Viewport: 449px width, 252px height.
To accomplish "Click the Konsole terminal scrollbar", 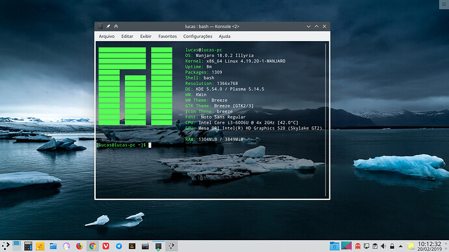I will coord(326,120).
